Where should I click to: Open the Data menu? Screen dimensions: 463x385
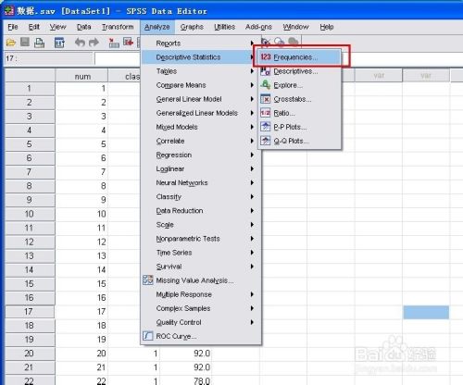tap(83, 27)
